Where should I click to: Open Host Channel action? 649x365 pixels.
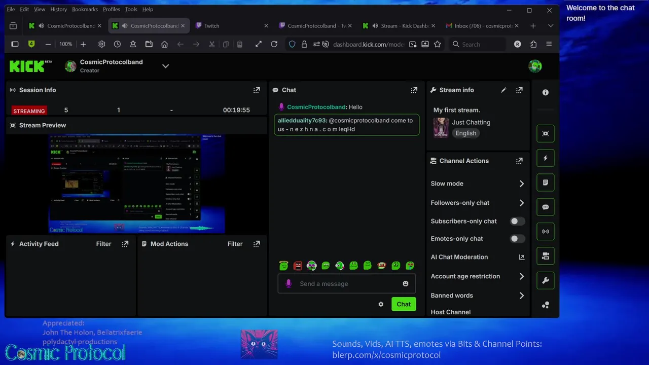451,312
